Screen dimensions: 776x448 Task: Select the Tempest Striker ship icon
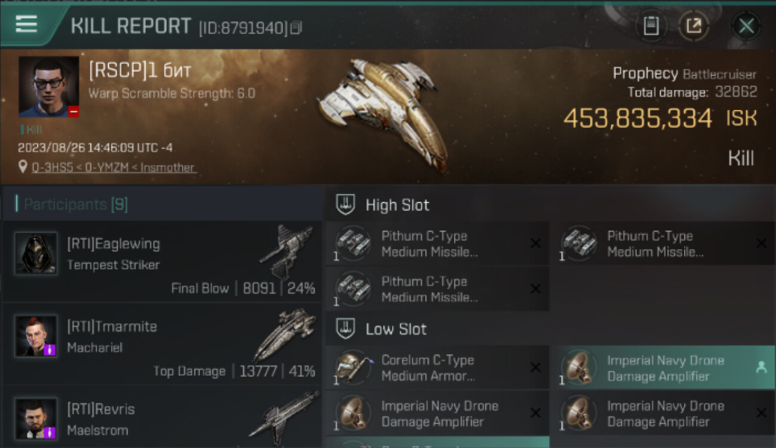pos(287,251)
